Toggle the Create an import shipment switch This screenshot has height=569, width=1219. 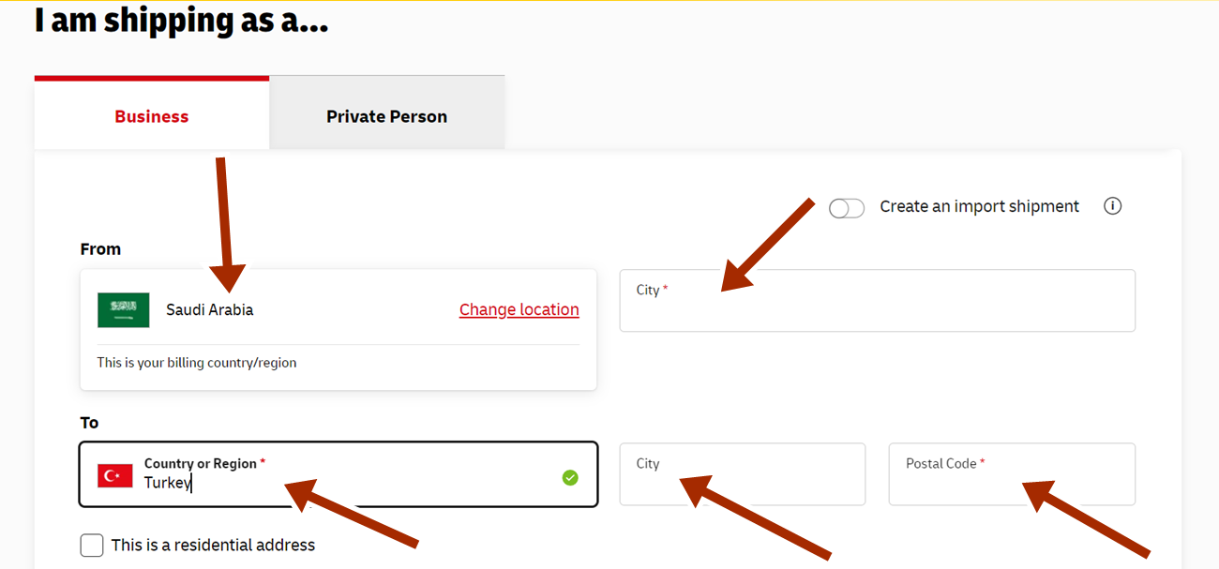click(x=847, y=208)
